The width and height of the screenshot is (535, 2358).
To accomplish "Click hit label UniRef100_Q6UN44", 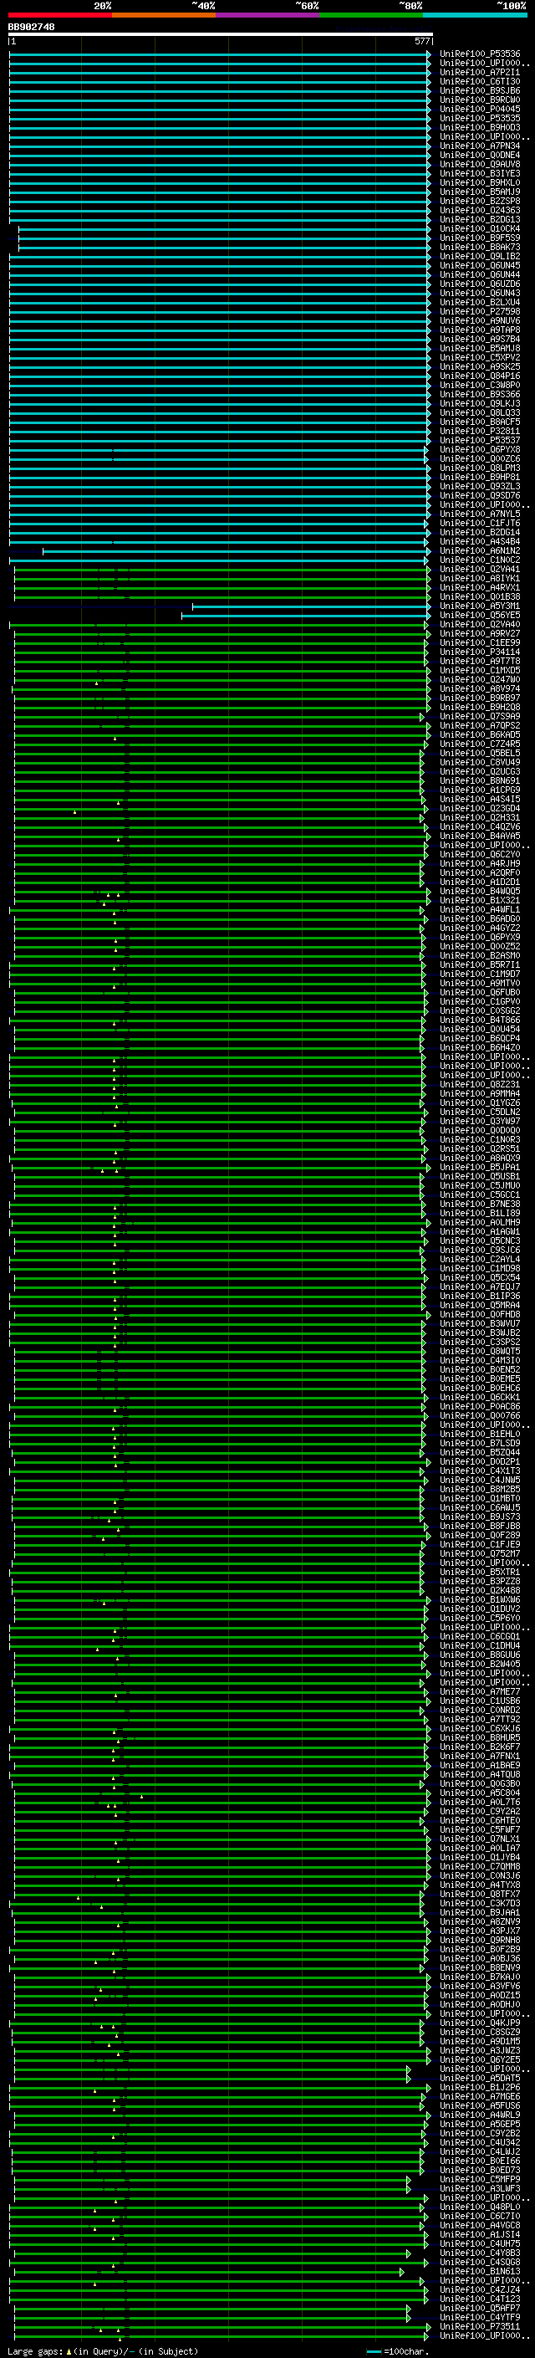I will click(x=480, y=274).
